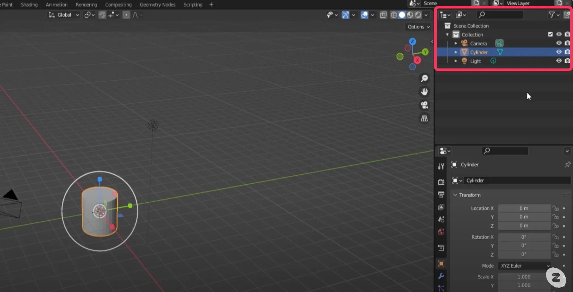
Task: Click the Light data icon in outliner
Action: (x=493, y=61)
